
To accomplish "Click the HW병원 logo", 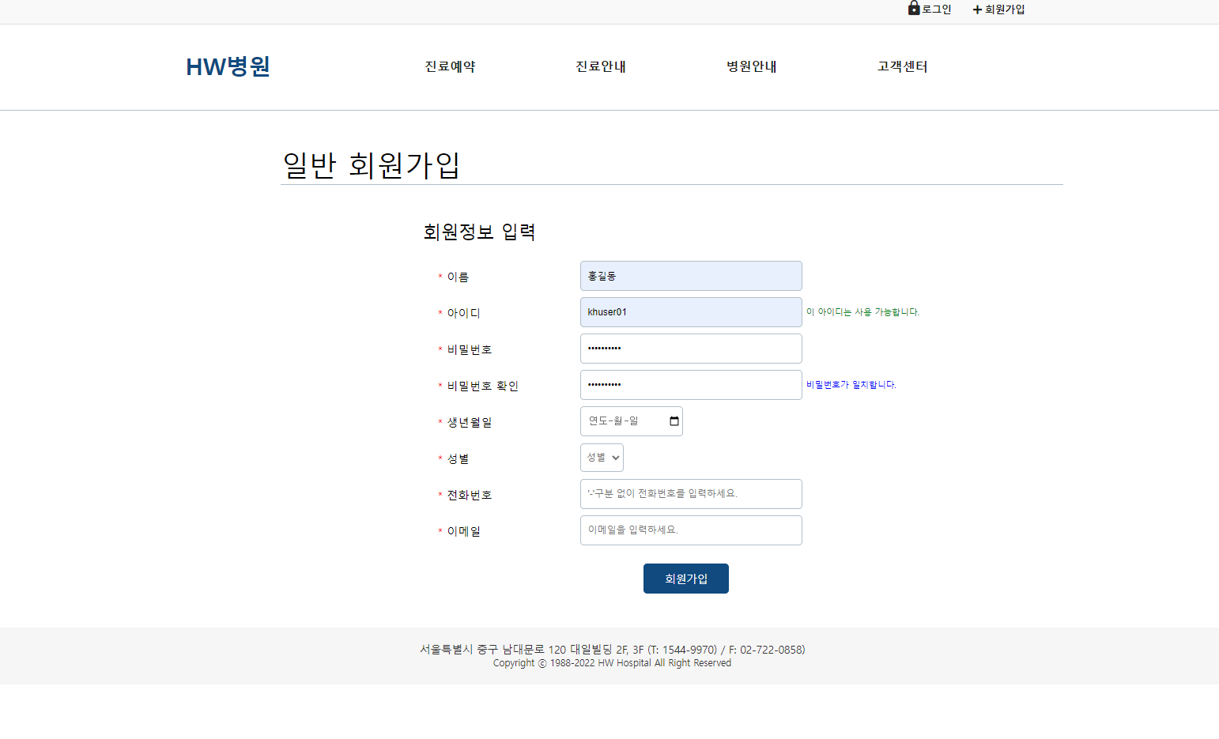I will tap(228, 66).
